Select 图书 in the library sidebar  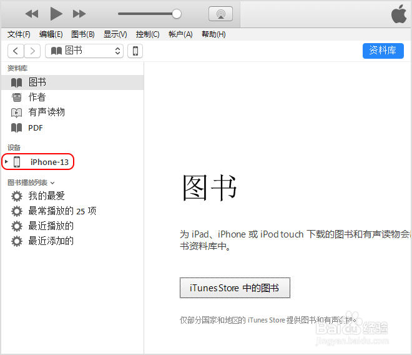[72, 82]
